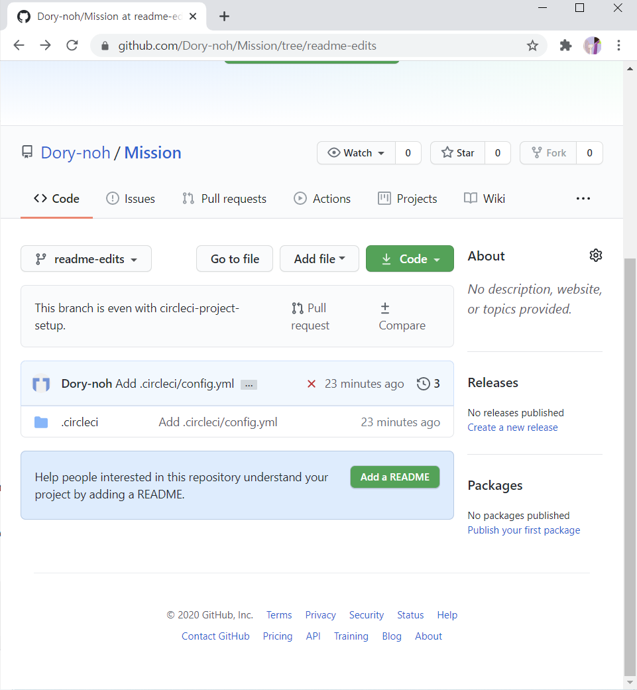Open the readme-edits branch selector
The image size is (637, 690).
point(86,259)
